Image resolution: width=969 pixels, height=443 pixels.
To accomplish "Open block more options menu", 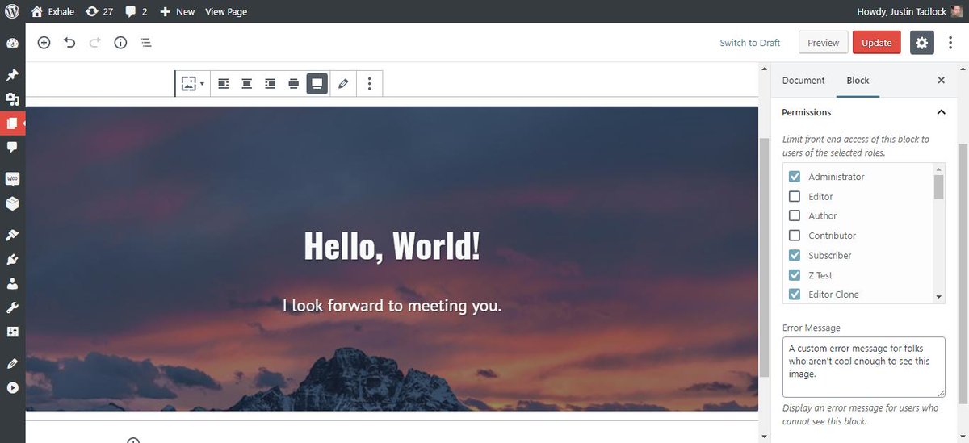I will [369, 83].
